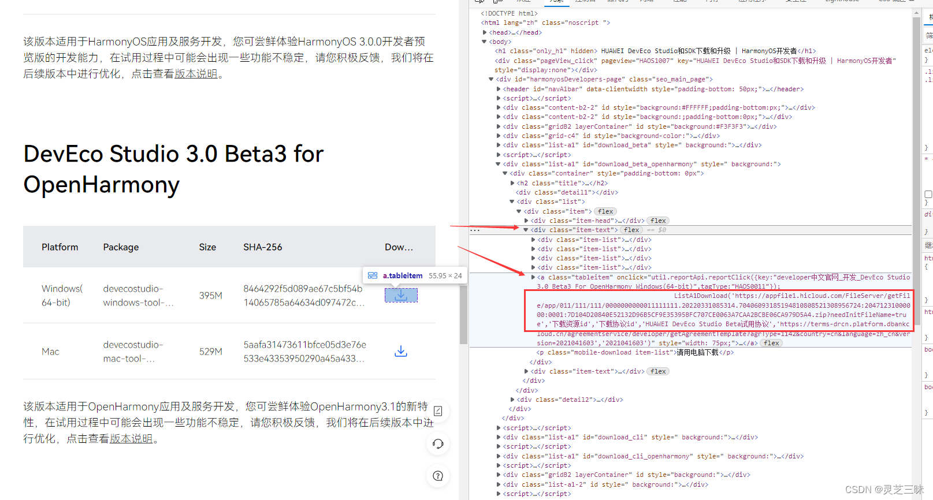
Task: Click the Windows(64-bit) platform cell
Action: pyautogui.click(x=62, y=295)
